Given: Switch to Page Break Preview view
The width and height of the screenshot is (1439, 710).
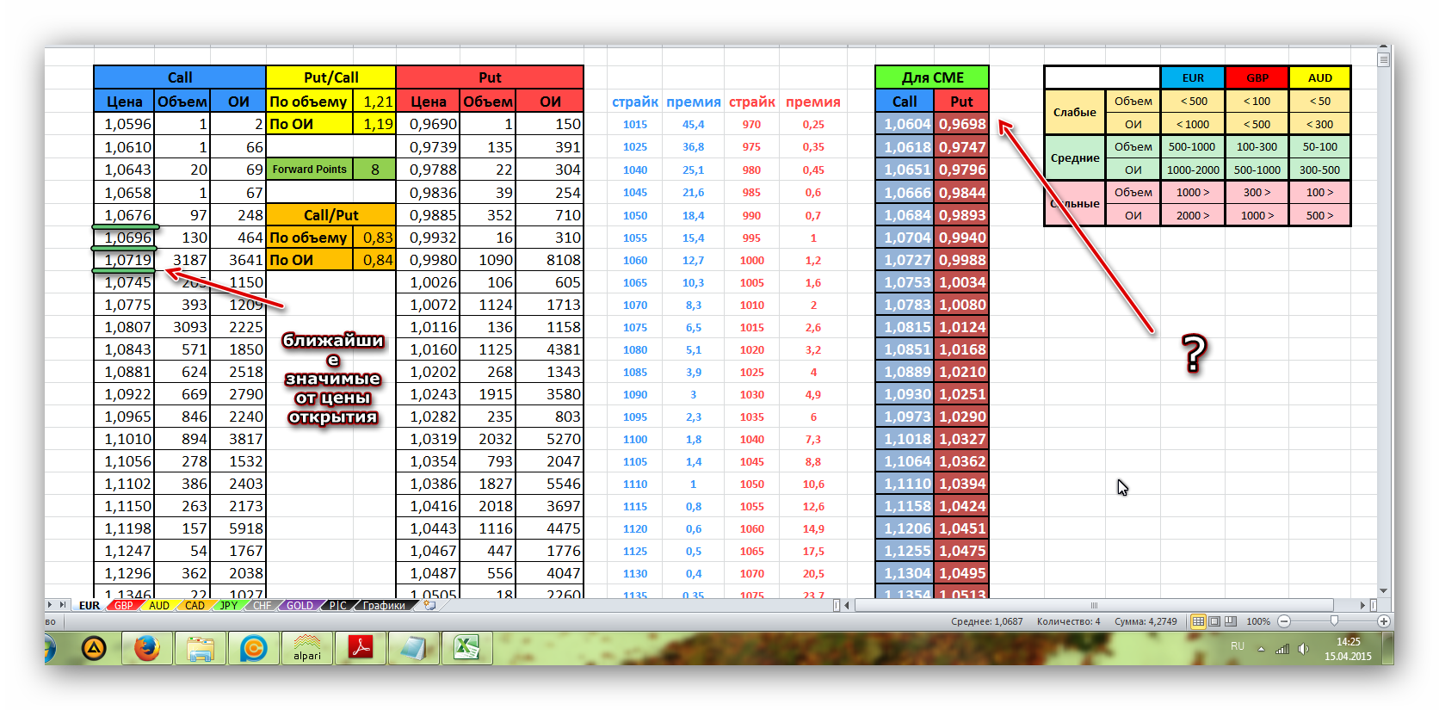Looking at the screenshot, I should point(1231,621).
